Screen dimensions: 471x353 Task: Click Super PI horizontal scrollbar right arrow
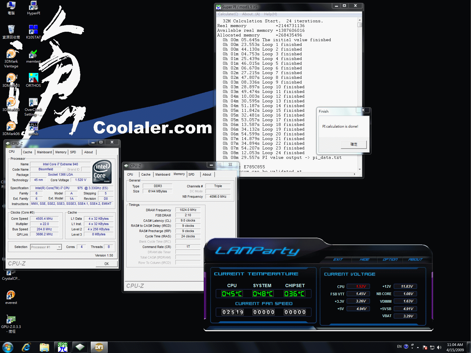(x=354, y=174)
